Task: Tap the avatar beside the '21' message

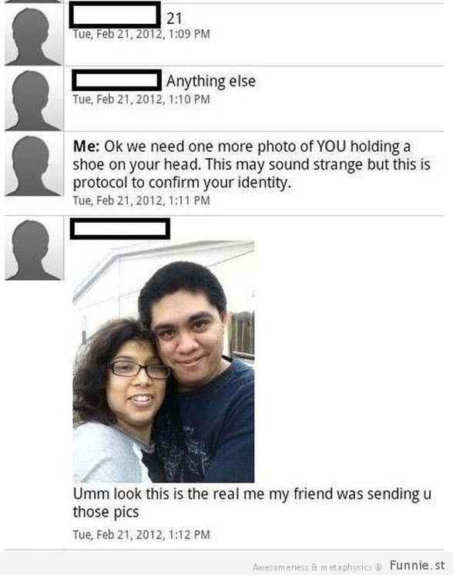Action: pos(34,35)
